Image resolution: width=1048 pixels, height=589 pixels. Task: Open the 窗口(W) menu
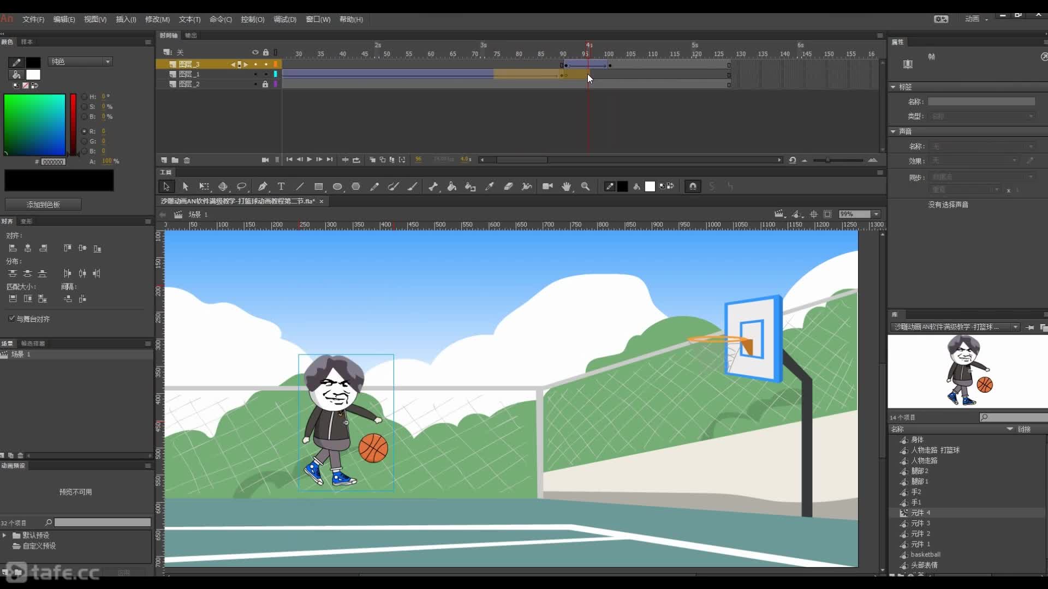[x=318, y=19]
